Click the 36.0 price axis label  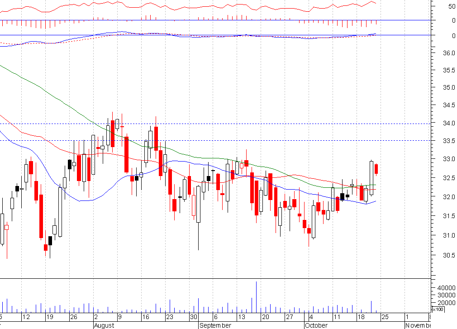(449, 53)
